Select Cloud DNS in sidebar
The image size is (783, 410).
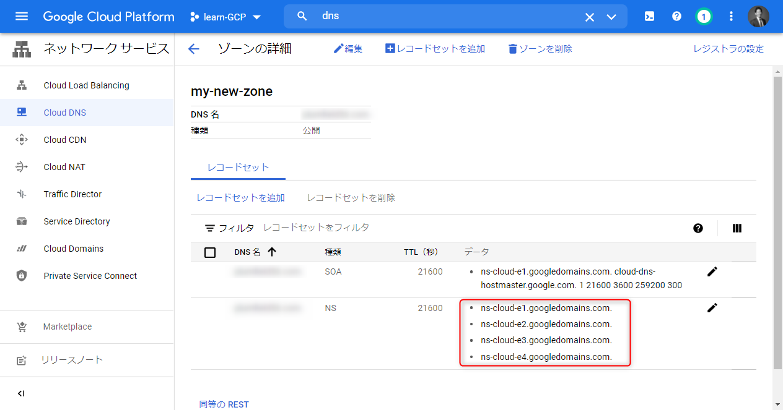pyautogui.click(x=87, y=113)
